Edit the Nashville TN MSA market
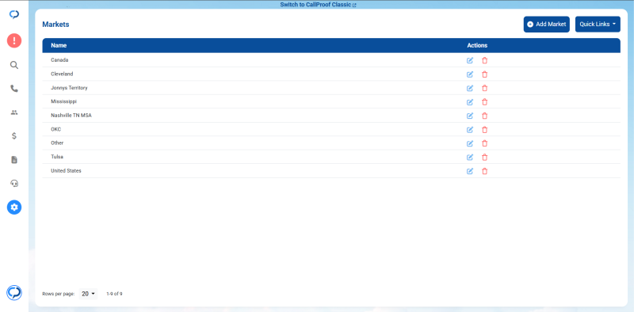 pos(470,116)
